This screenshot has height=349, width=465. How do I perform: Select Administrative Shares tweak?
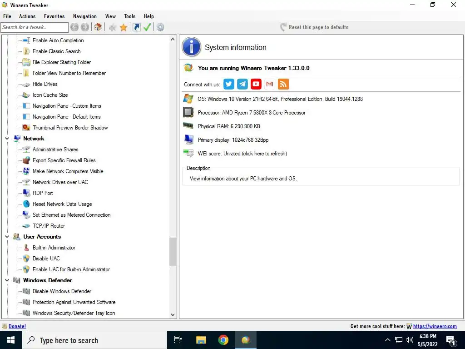tap(55, 150)
